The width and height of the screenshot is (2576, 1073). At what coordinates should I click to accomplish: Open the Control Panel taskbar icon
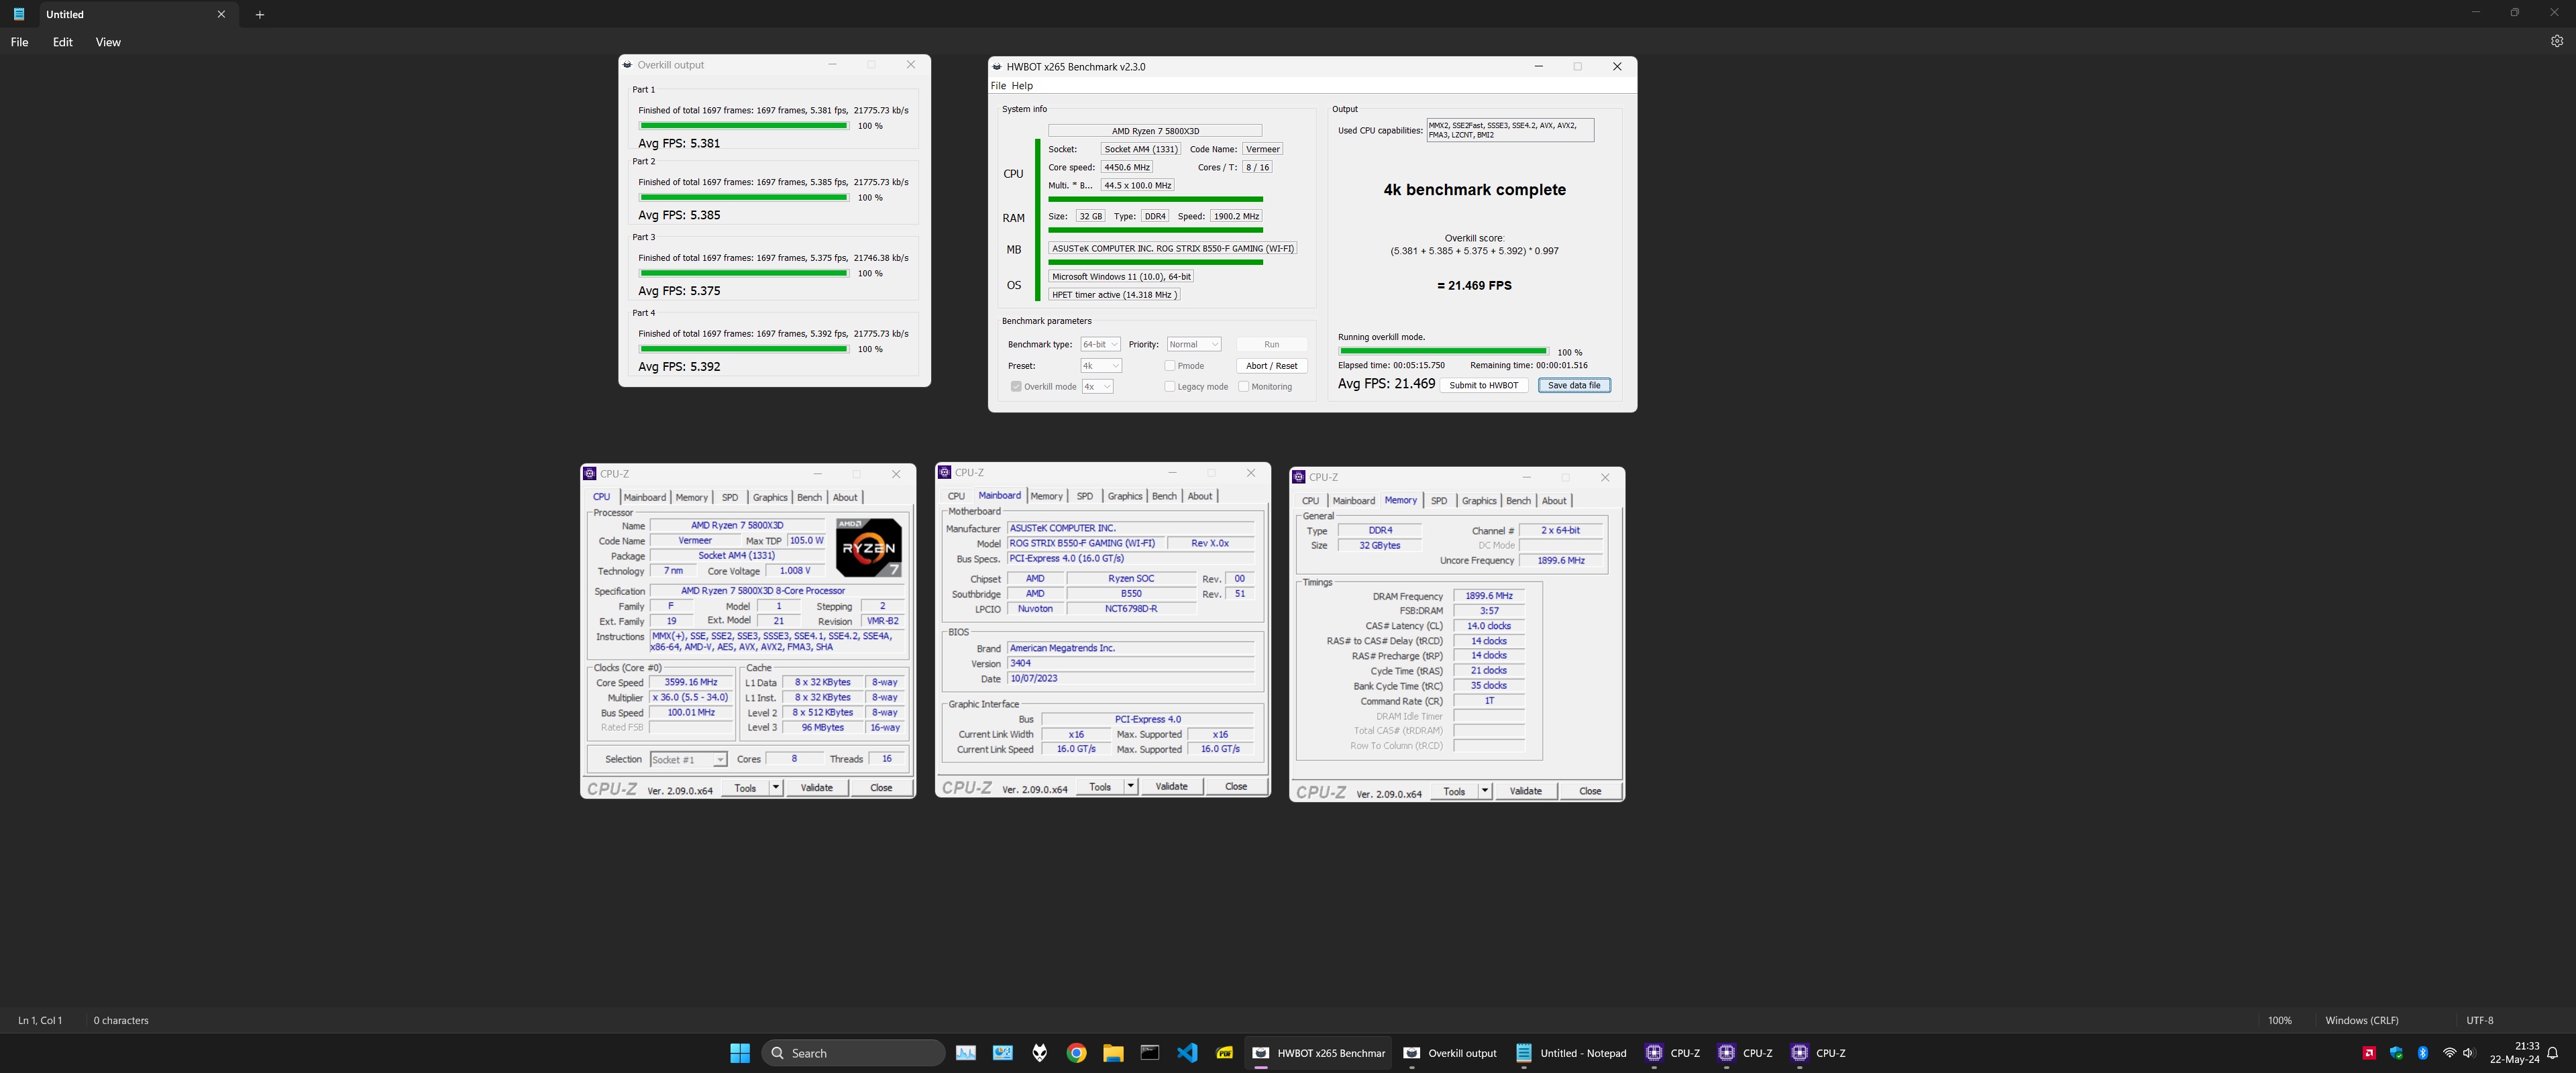[1003, 1053]
